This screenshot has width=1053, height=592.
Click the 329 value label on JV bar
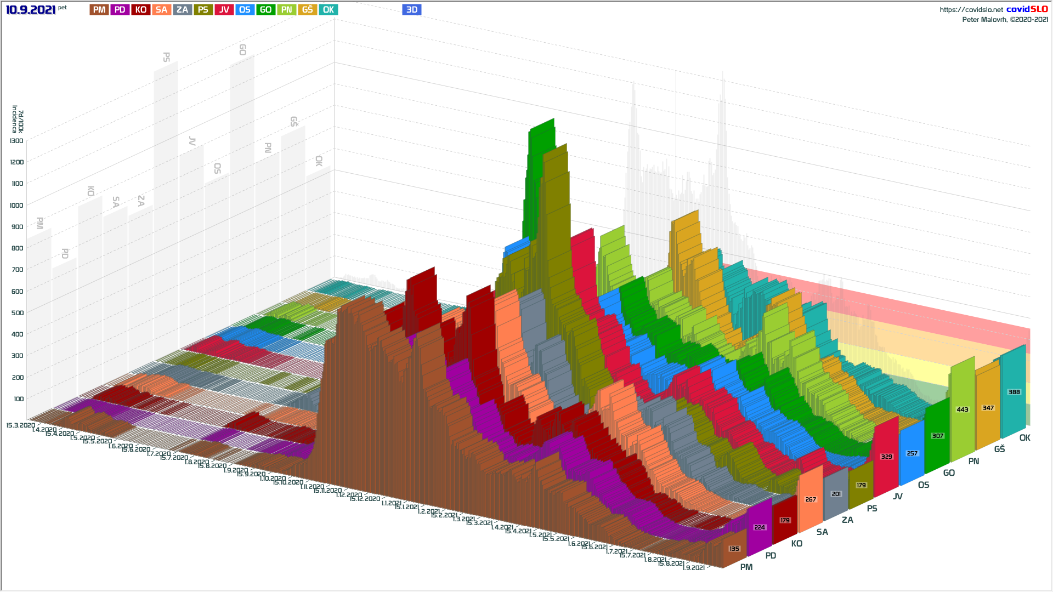coord(886,457)
